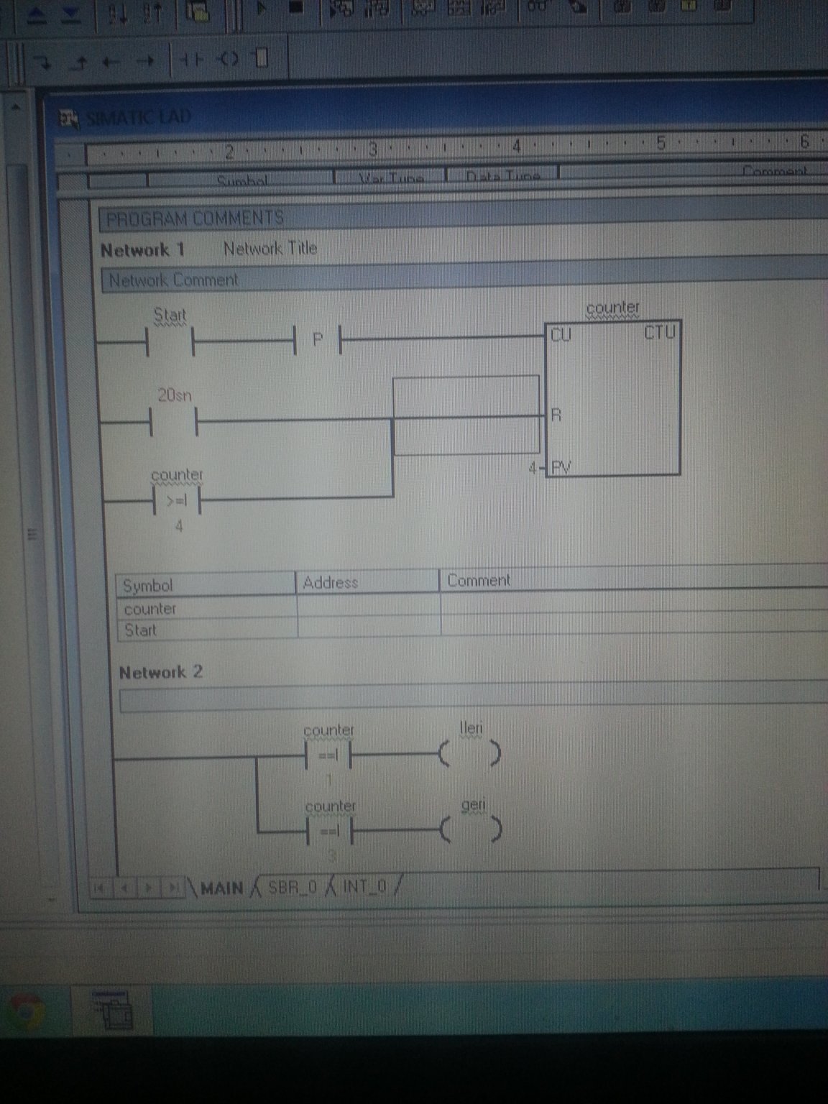Click the Insert Line Left toolbar icon
This screenshot has width=828, height=1104.
pos(111,62)
